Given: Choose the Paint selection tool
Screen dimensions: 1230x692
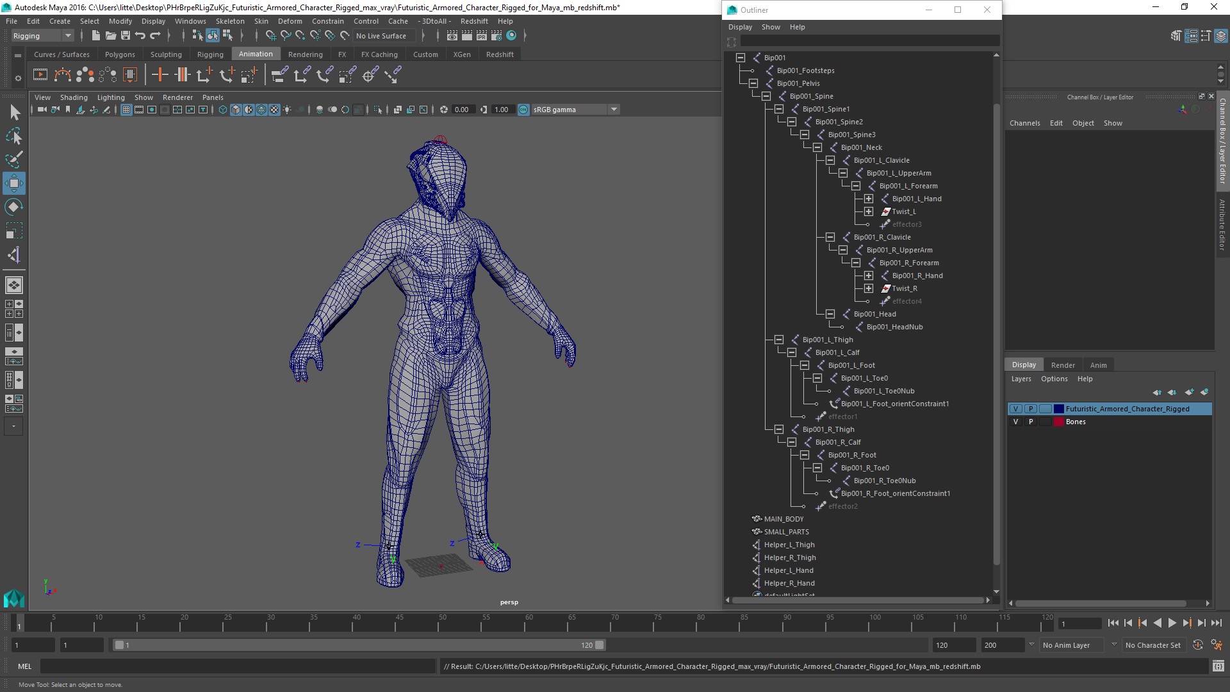Looking at the screenshot, I should pyautogui.click(x=14, y=160).
